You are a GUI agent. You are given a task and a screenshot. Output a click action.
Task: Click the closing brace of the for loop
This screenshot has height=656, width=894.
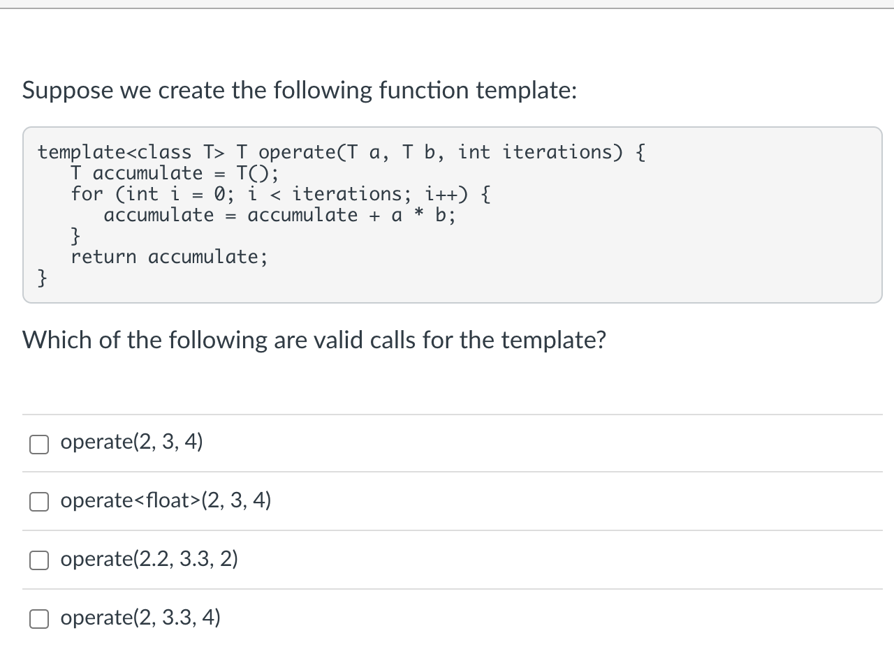[x=75, y=237]
